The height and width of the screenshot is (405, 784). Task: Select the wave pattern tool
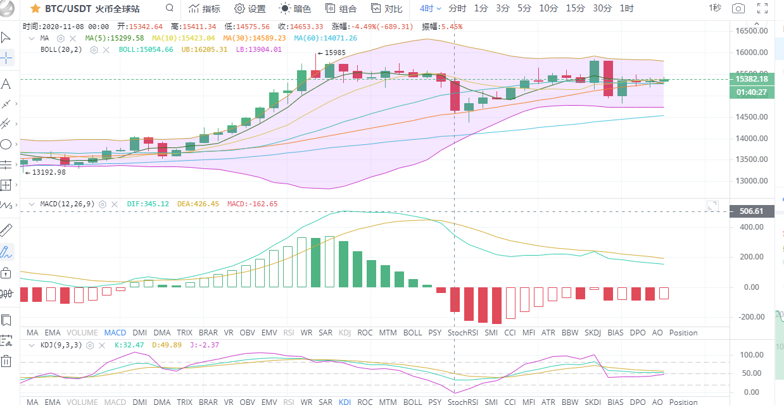point(6,205)
